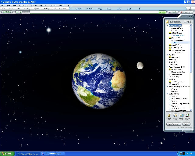Open Buddy Chat from the Buddy List
This screenshot has width=195, height=156.
[175, 115]
